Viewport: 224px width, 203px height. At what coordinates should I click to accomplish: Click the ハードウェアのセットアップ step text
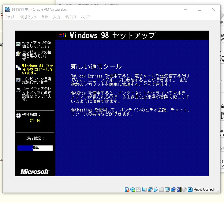coord(37,94)
